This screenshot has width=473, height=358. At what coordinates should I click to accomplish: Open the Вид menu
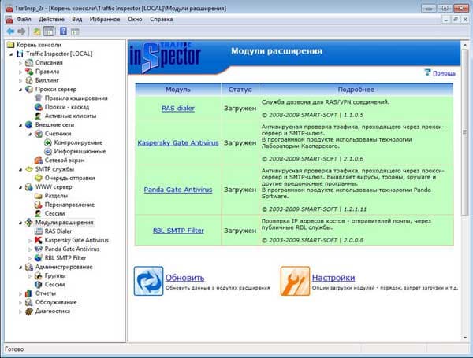pos(77,19)
